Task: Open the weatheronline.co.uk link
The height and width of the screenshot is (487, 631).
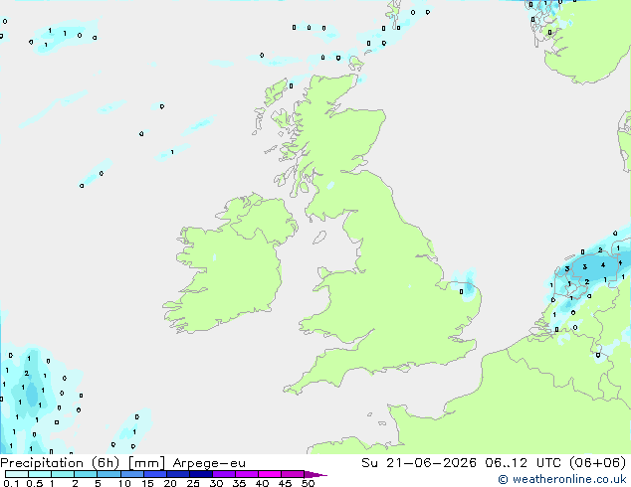Action: [x=562, y=479]
